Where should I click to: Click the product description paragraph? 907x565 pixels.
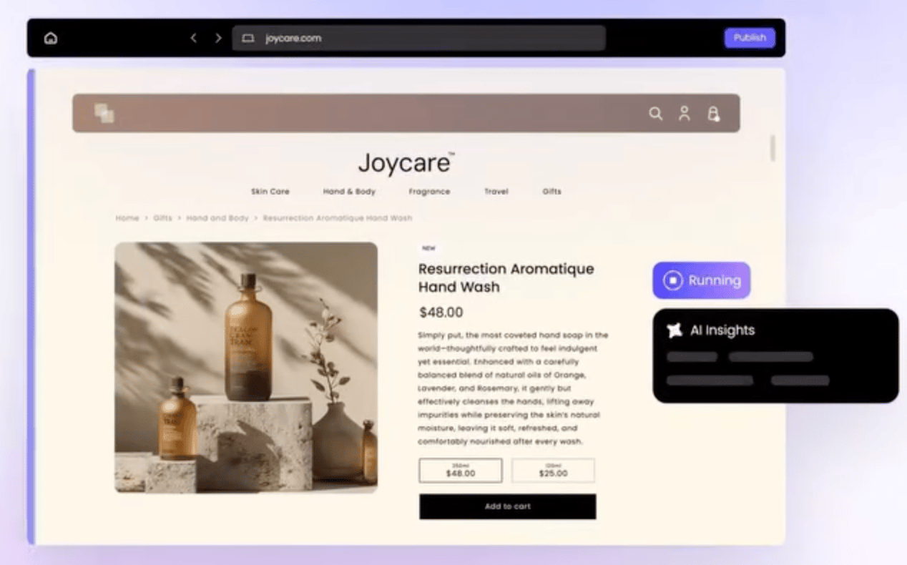[513, 388]
